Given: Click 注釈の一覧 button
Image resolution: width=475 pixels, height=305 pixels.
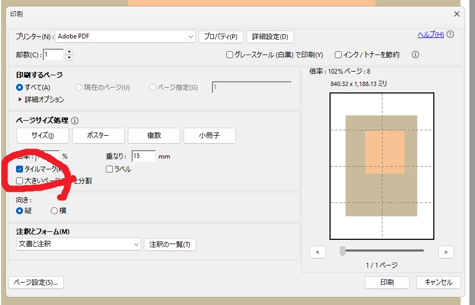Looking at the screenshot, I should click(170, 244).
